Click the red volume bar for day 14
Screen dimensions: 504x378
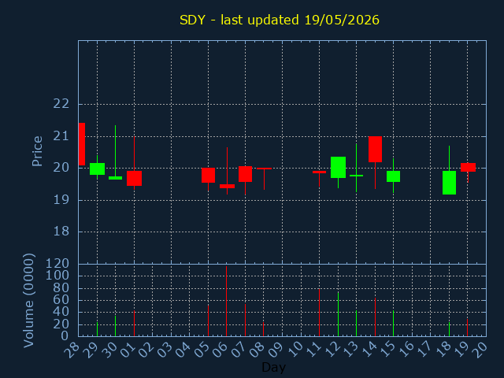coord(375,317)
